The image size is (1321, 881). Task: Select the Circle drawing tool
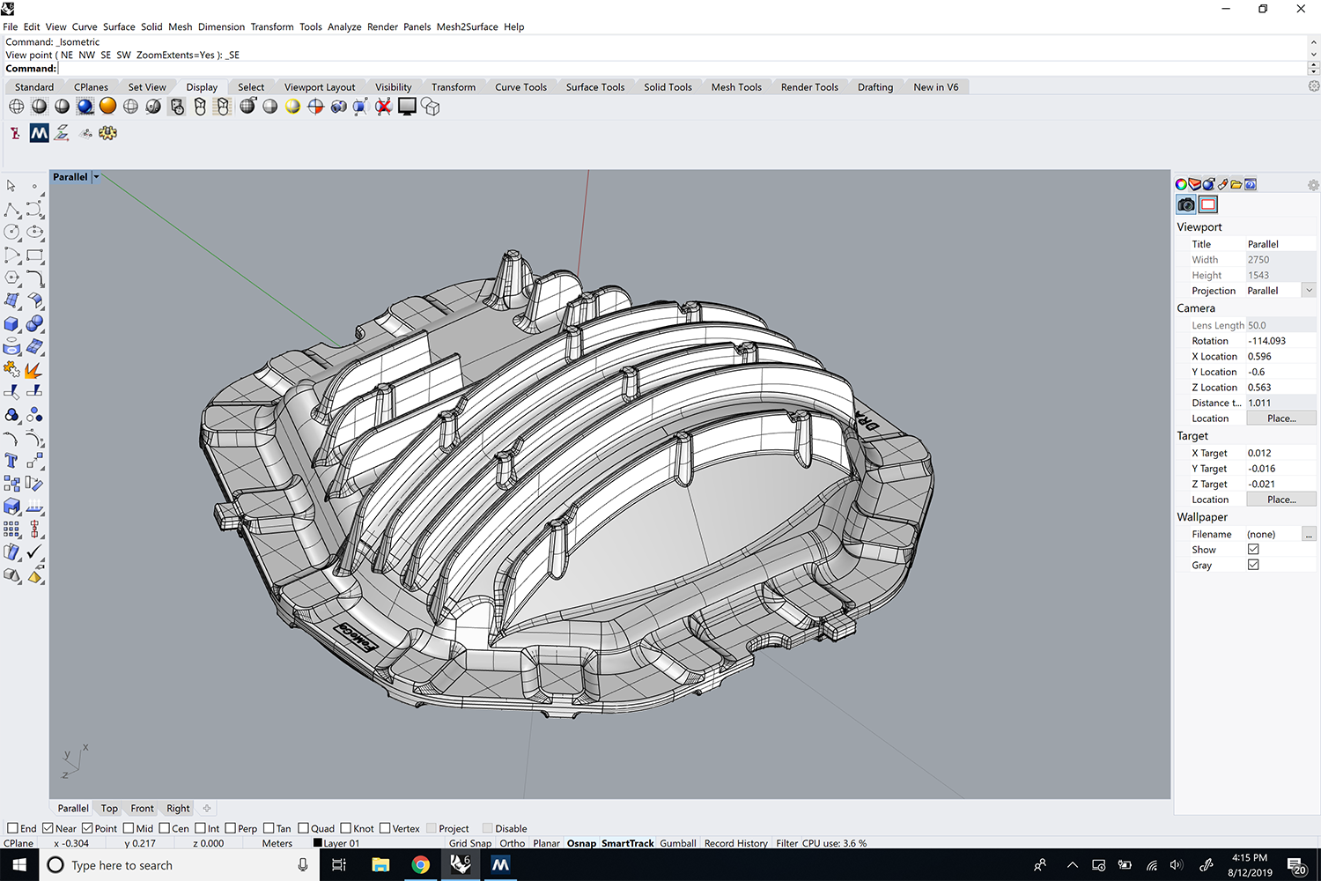[11, 233]
